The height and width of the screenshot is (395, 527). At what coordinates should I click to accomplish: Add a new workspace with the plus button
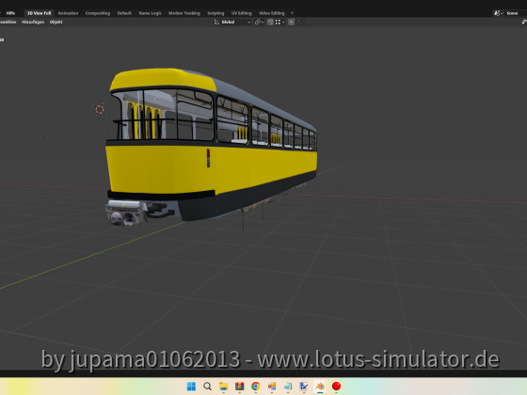292,13
